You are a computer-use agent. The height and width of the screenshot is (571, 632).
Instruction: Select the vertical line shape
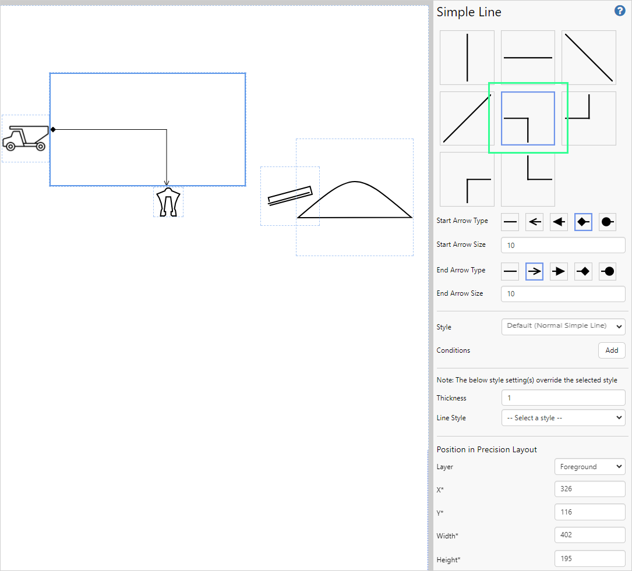[467, 58]
